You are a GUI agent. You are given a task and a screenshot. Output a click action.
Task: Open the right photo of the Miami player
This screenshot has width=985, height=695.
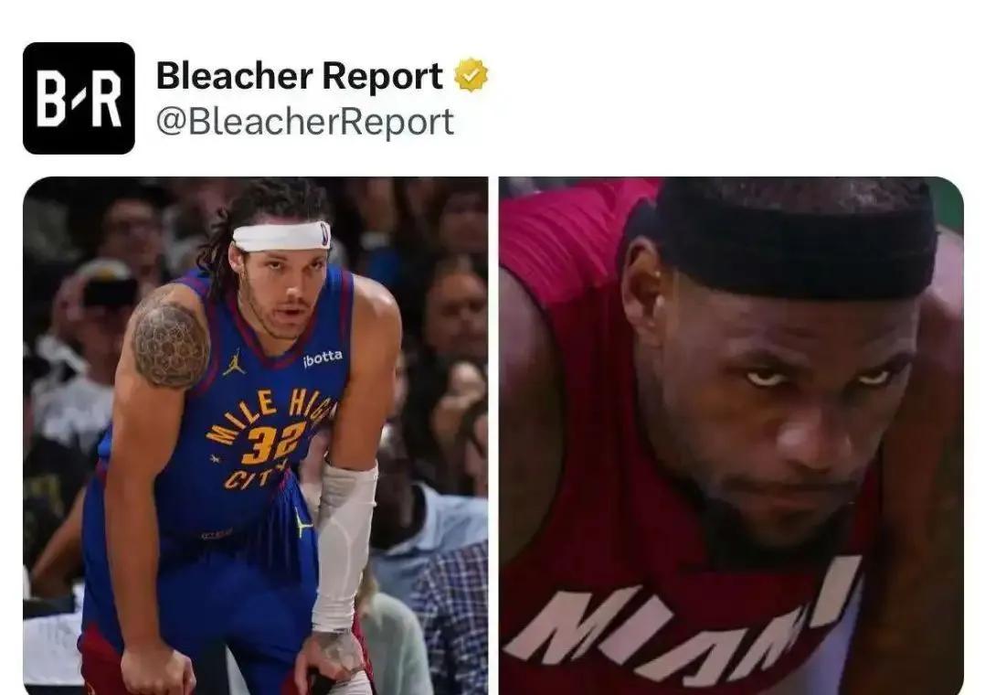(731, 435)
